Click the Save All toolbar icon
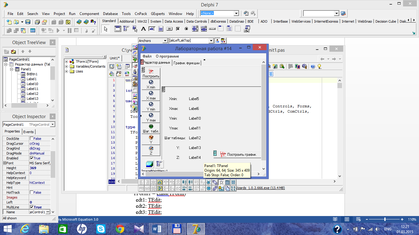 tap(37, 22)
